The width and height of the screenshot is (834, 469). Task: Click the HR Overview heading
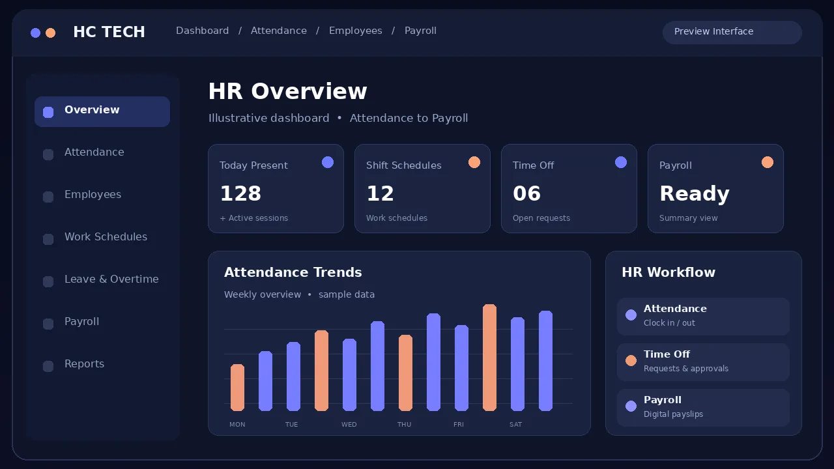click(x=287, y=92)
